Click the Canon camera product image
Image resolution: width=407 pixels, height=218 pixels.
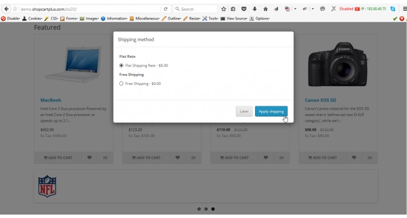(x=338, y=64)
